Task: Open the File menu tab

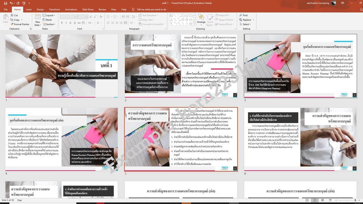Action: (x=6, y=9)
